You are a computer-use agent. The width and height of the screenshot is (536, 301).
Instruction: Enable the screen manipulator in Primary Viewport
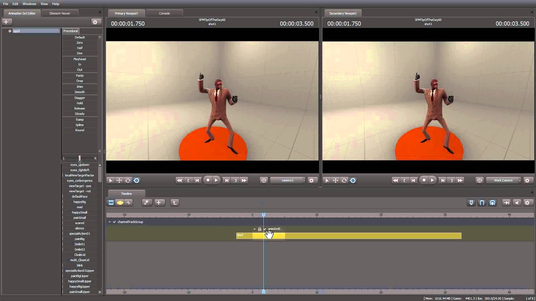137,180
